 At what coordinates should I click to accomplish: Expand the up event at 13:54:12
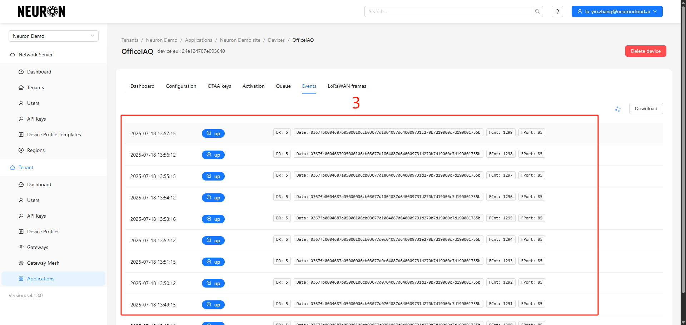[x=213, y=198]
